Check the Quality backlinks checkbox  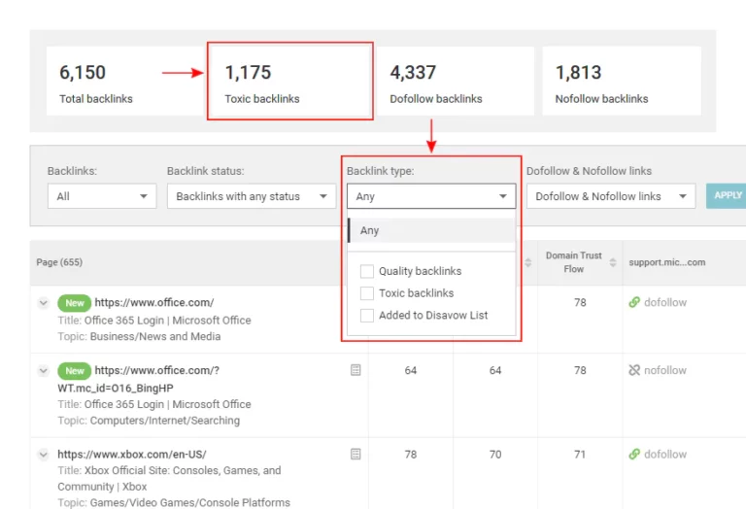[367, 271]
